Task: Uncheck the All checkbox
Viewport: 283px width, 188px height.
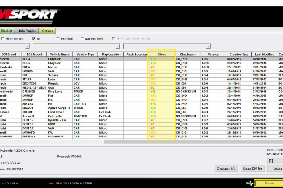Action: (34, 39)
